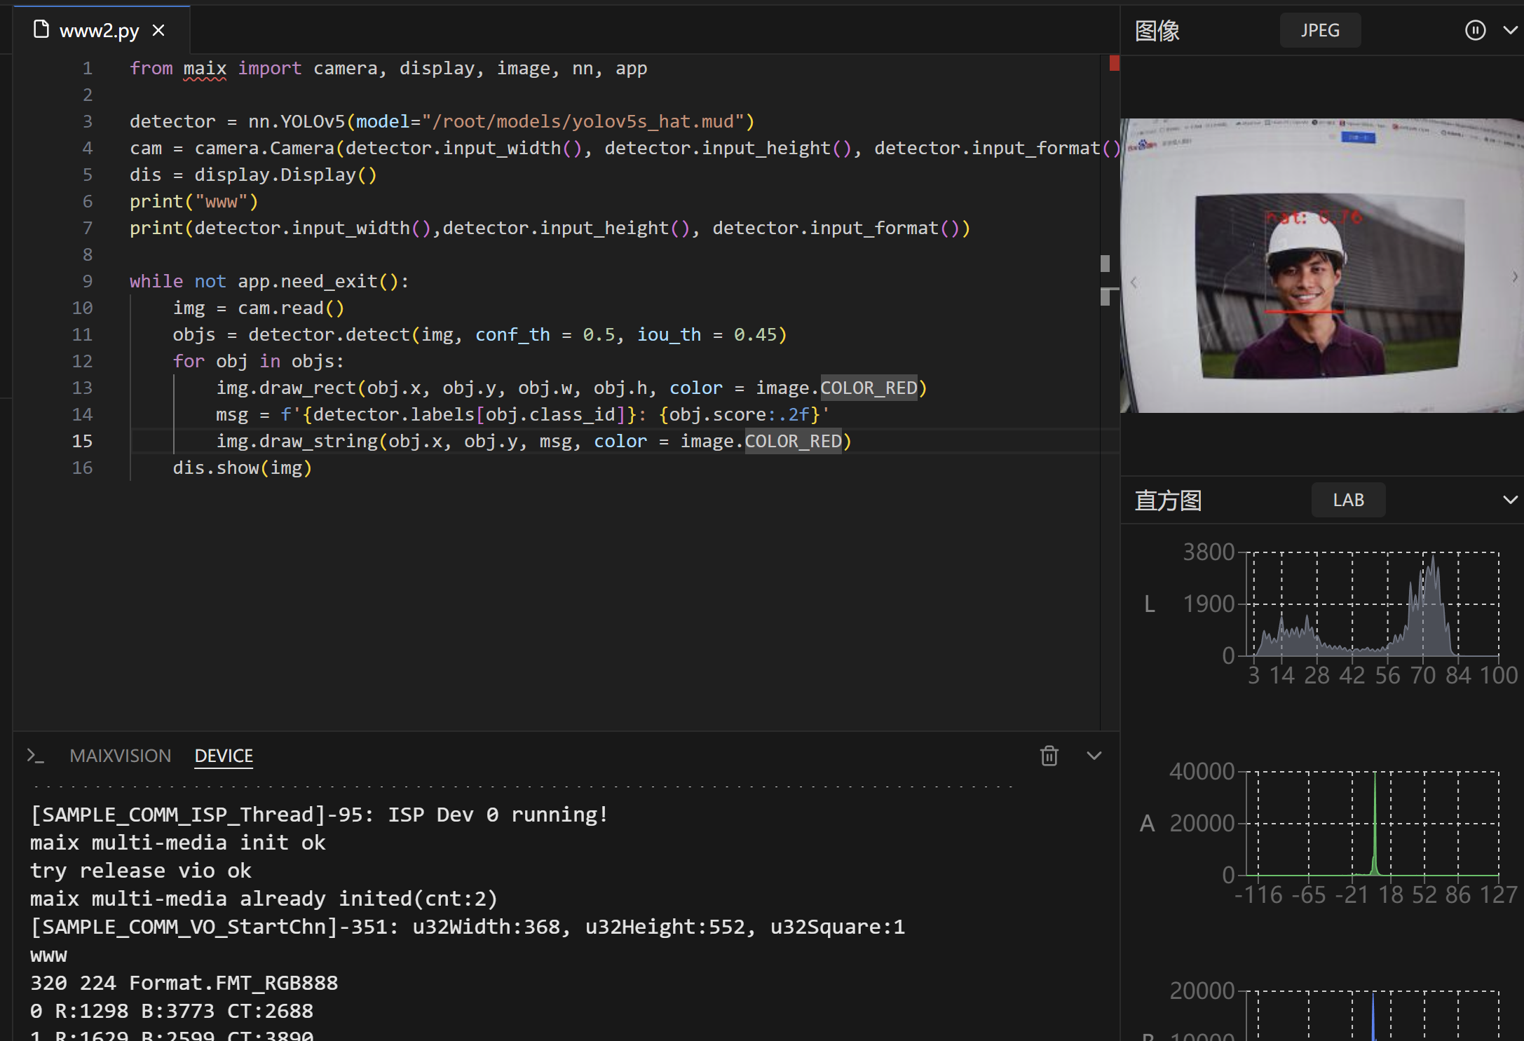
Task: Close the www2.py tab
Action: click(x=159, y=30)
